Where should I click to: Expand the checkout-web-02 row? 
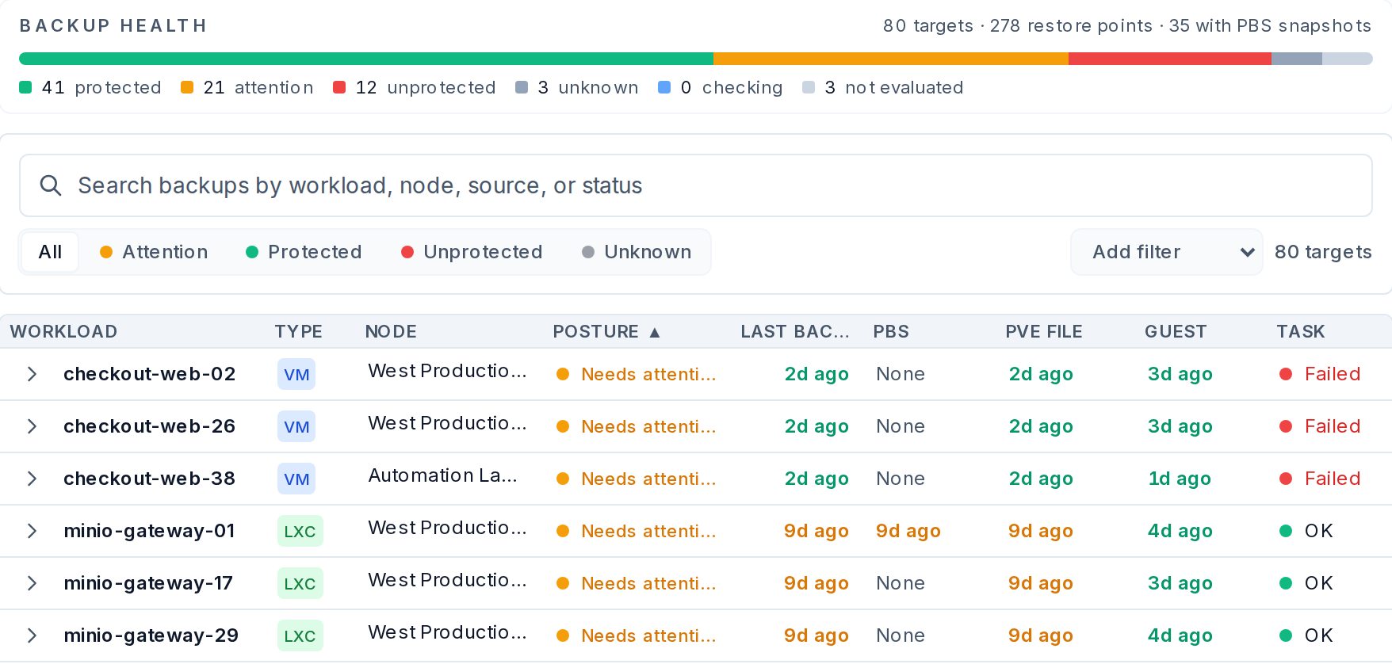(x=32, y=374)
